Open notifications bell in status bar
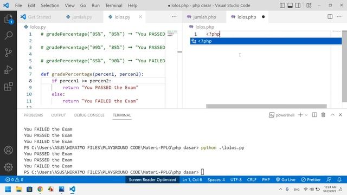Screen dimensions: 347x195 click(x=339, y=179)
